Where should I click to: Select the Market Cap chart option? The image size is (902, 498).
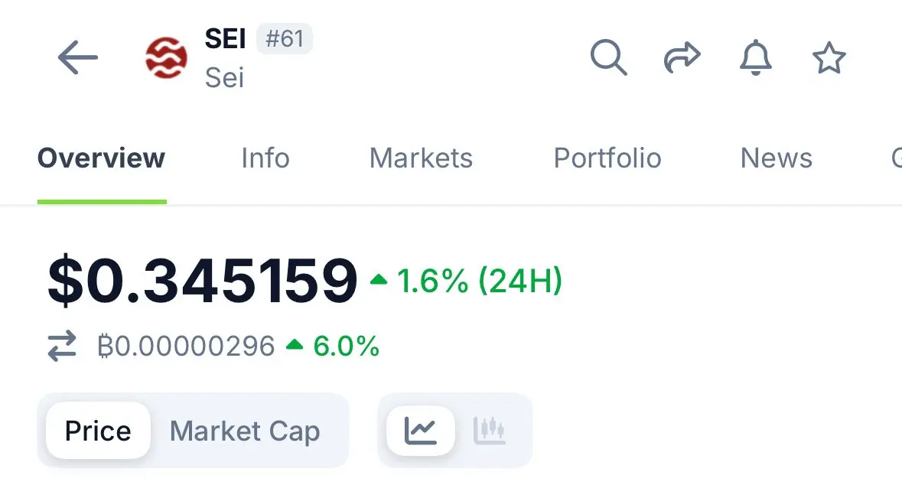[x=245, y=431]
